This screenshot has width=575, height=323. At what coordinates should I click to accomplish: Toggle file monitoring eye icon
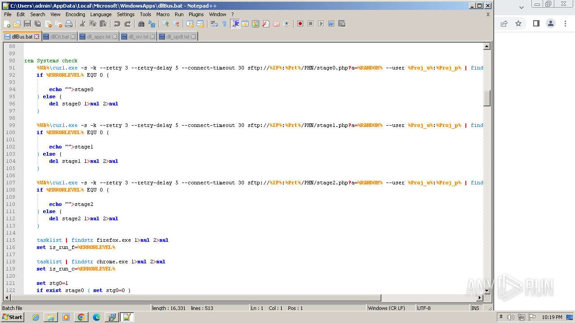coord(287,24)
